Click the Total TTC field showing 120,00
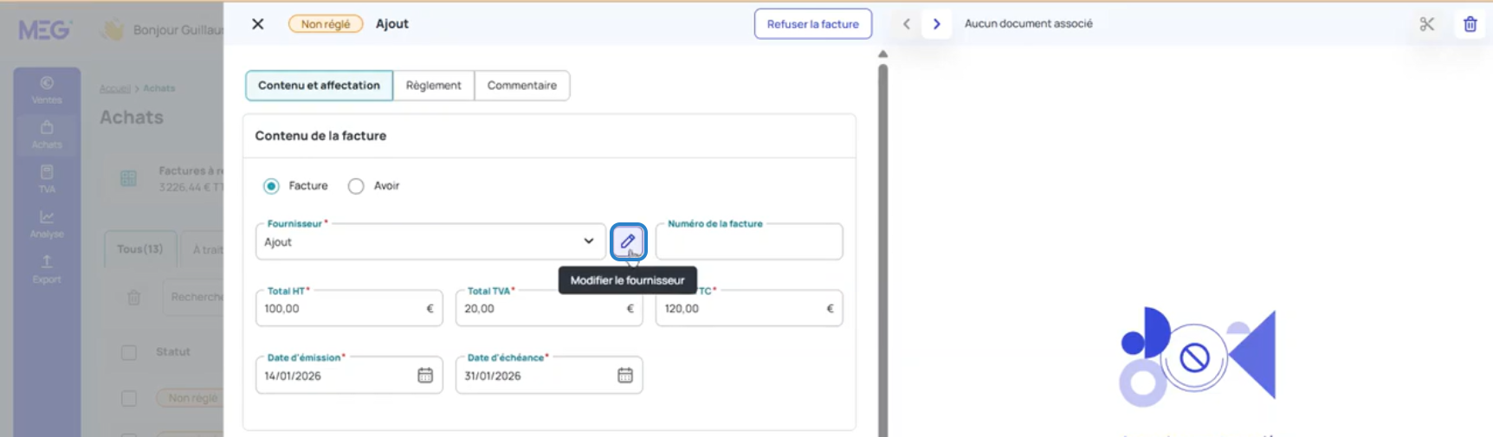The image size is (1493, 437). tap(749, 308)
